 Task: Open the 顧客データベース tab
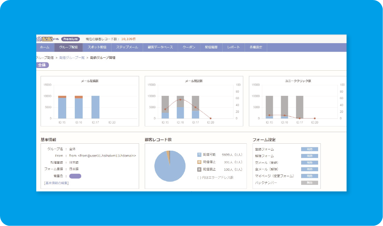[160, 47]
